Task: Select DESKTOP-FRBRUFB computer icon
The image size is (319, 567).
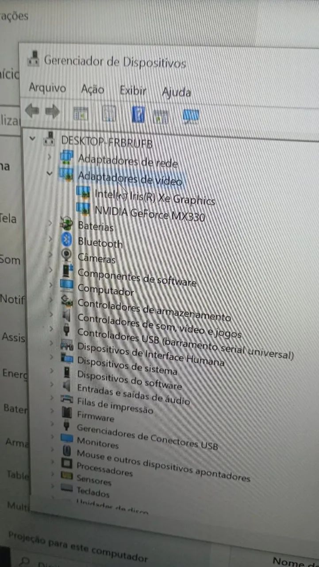Action: coord(49,139)
